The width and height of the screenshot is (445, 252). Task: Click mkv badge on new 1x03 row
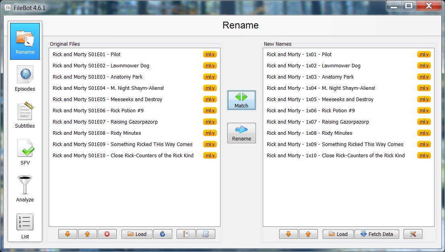point(424,77)
